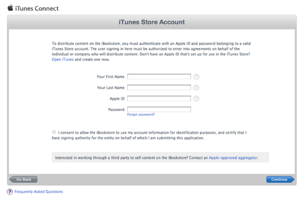
Task: Focus the Your Last Name field
Action: click(159, 88)
